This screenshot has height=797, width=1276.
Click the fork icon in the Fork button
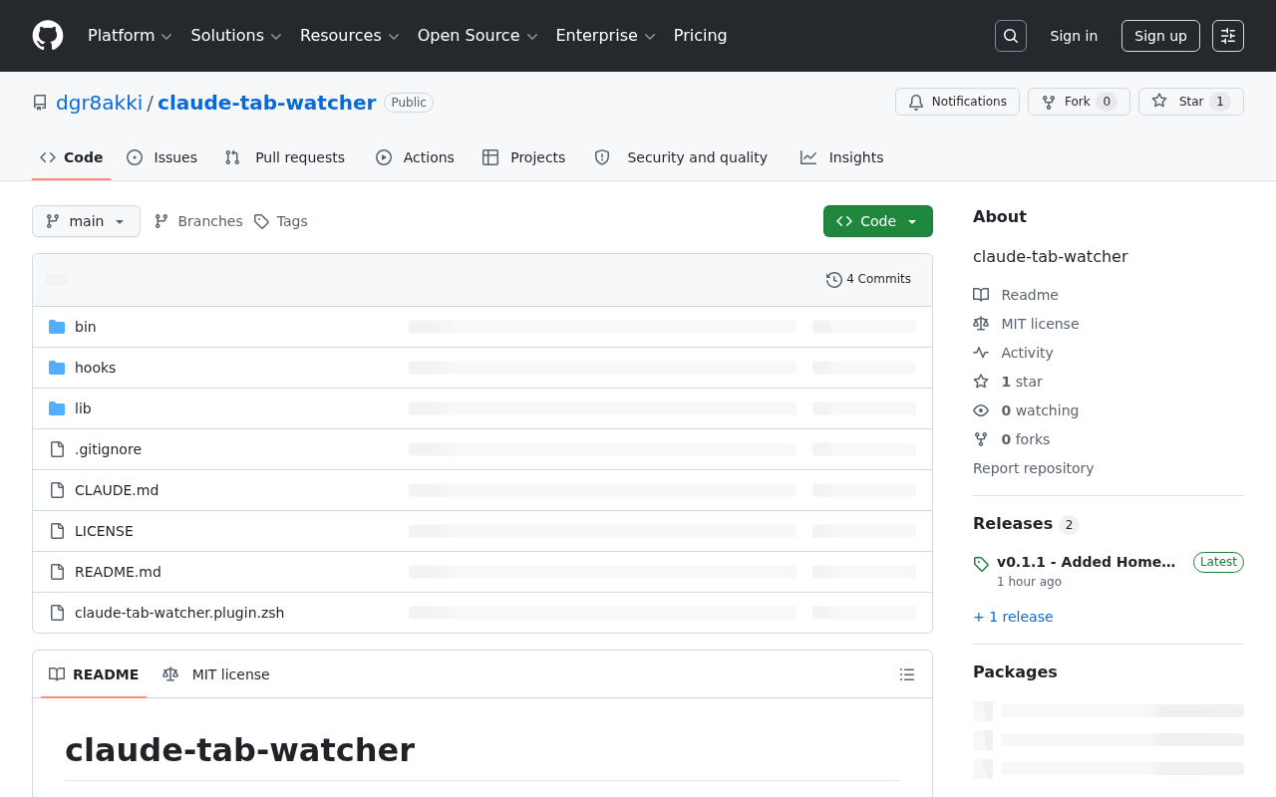[x=1049, y=102]
